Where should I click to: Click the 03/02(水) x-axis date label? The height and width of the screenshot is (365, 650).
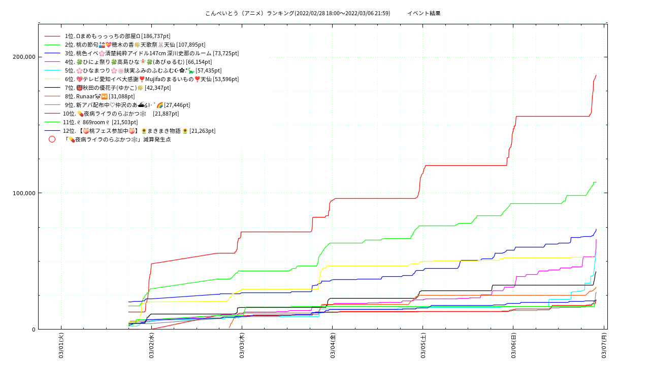(x=151, y=346)
